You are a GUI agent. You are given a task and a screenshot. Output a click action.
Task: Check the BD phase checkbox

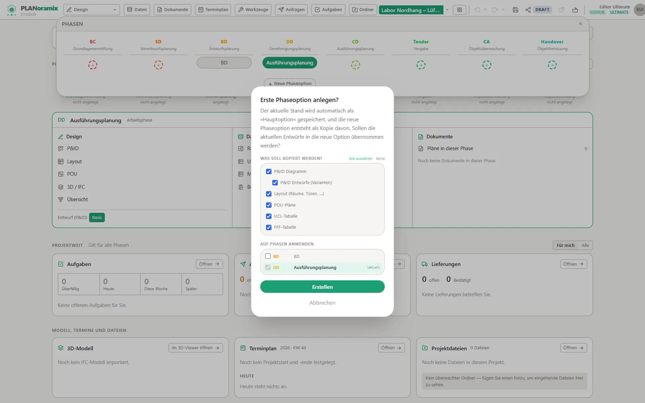(x=268, y=256)
